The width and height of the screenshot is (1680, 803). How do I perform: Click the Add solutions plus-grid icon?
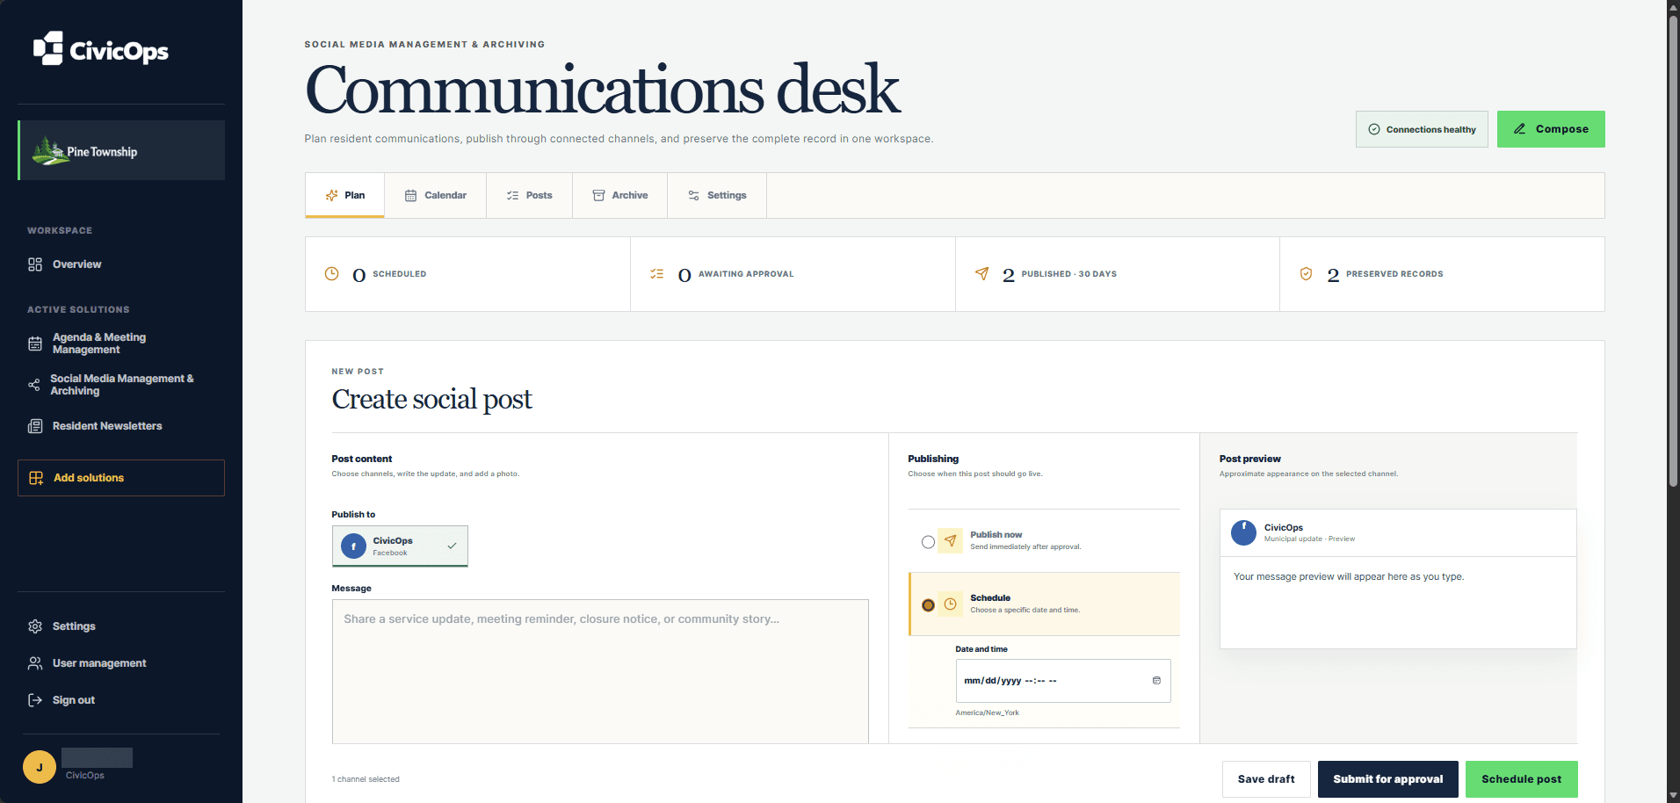(x=36, y=478)
